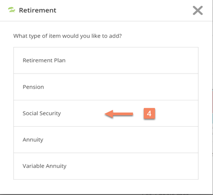
Task: Close the Retirement dialog with the X
Action: (x=198, y=11)
